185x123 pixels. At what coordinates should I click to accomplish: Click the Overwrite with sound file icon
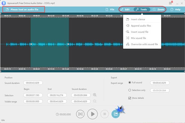tap(128, 44)
